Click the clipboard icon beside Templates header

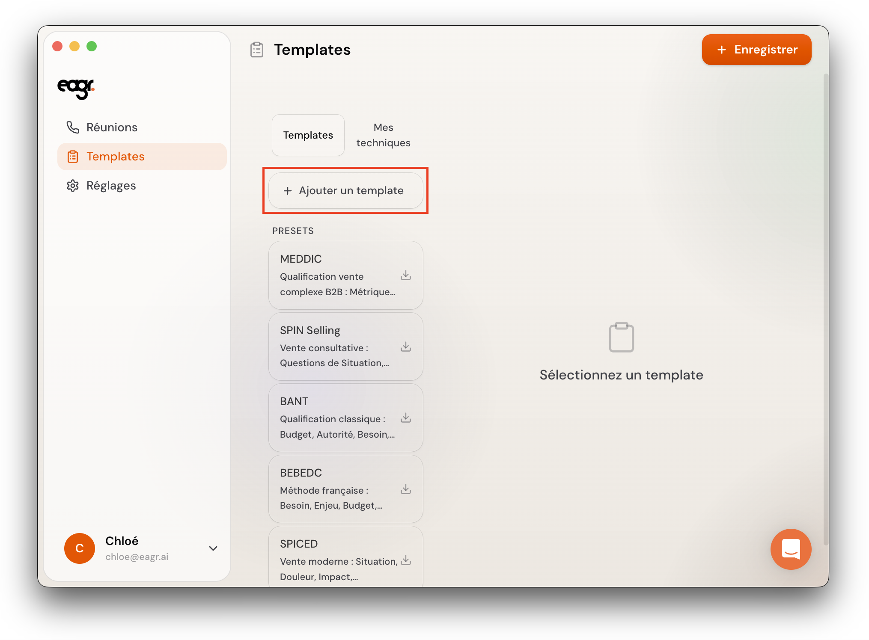pos(257,50)
